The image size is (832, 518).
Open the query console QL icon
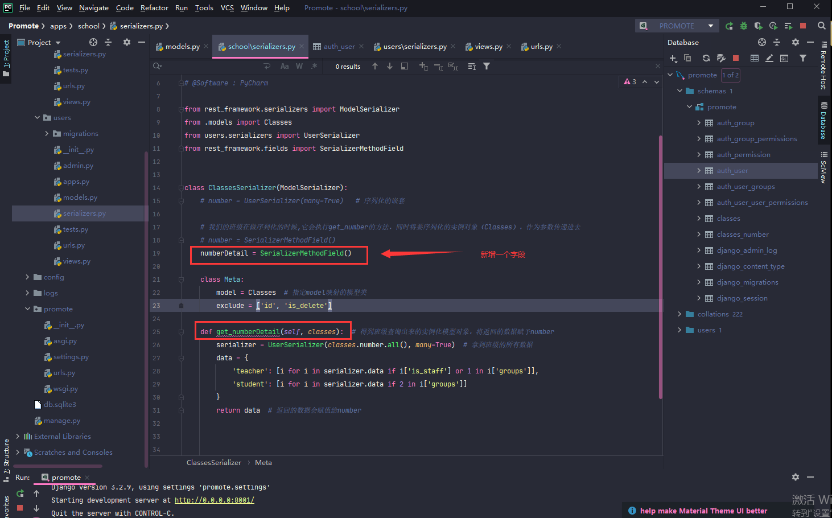[x=784, y=58]
